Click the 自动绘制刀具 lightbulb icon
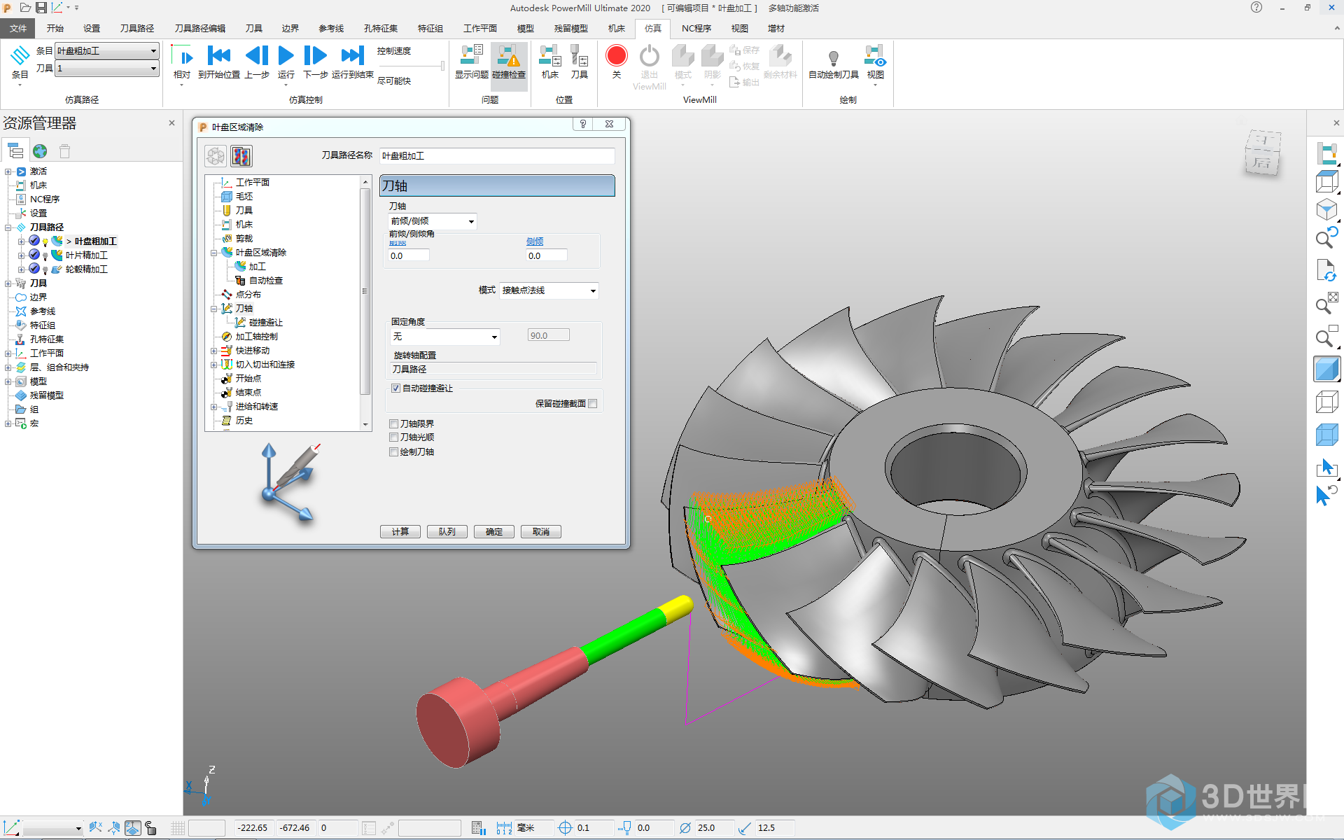Screen dimensions: 1344x840 pos(833,58)
